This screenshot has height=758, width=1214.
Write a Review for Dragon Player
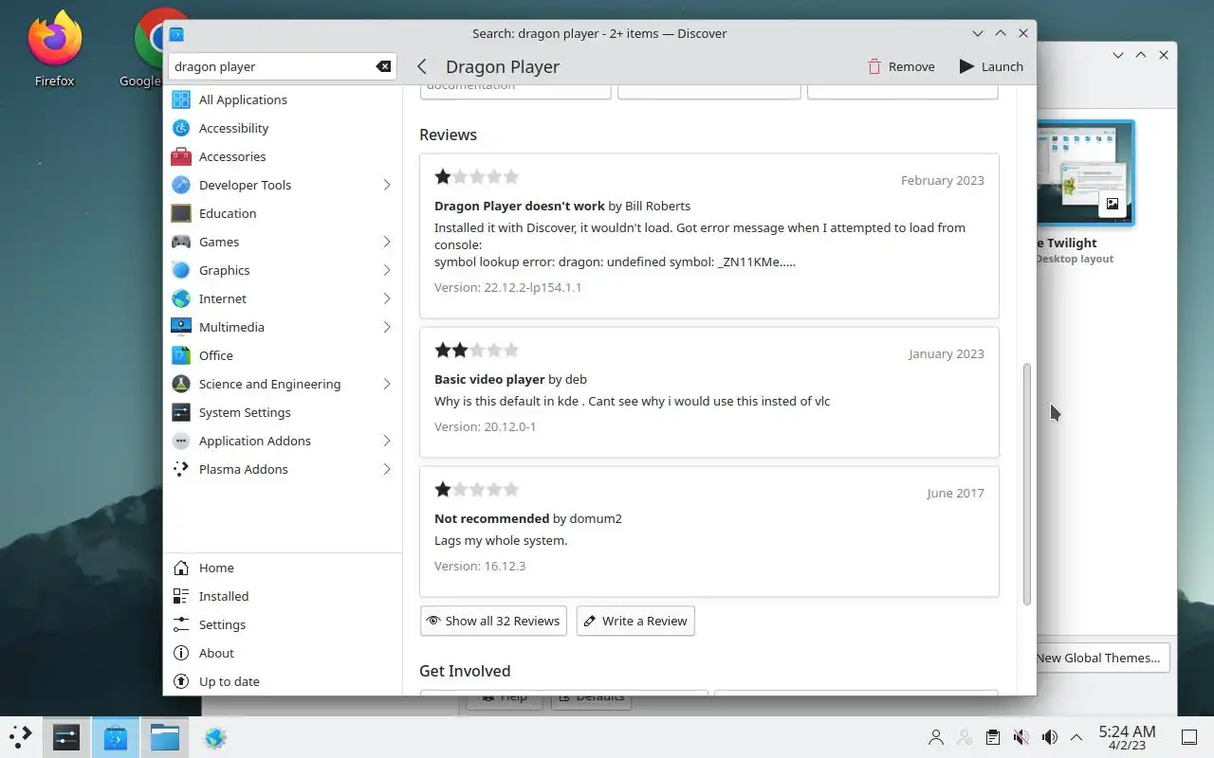point(635,621)
